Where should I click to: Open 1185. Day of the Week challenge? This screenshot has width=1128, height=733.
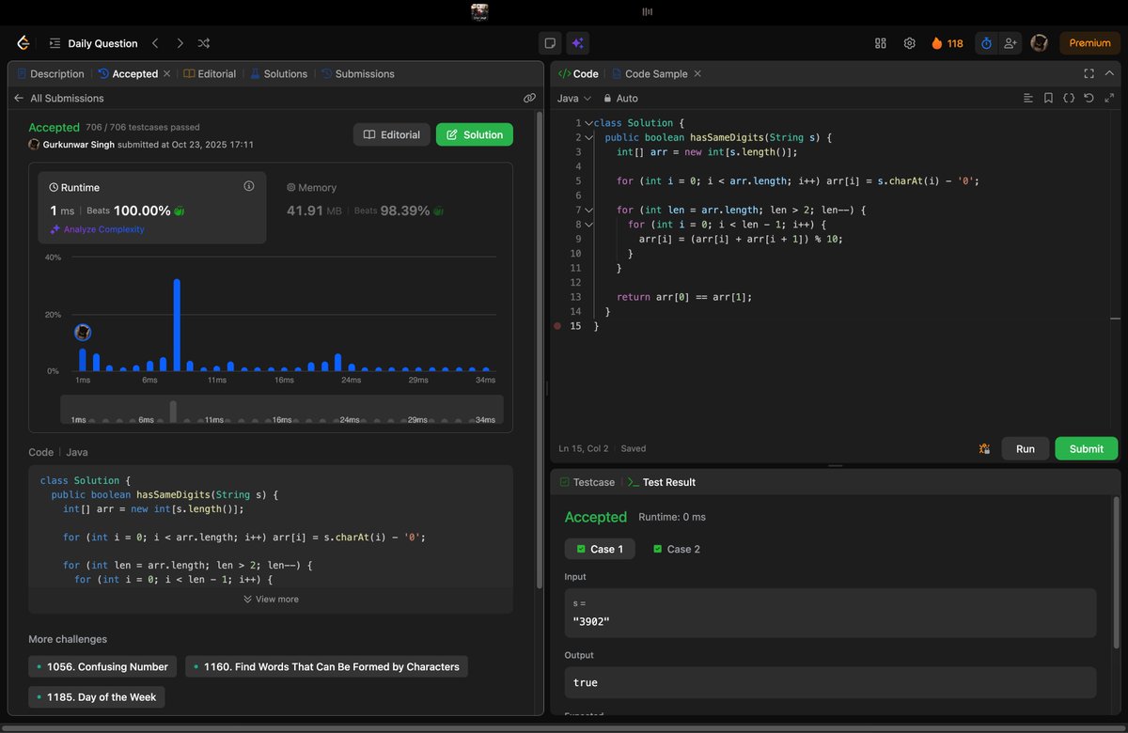tap(97, 696)
